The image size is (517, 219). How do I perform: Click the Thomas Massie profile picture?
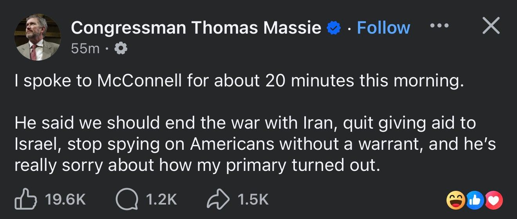tap(38, 38)
